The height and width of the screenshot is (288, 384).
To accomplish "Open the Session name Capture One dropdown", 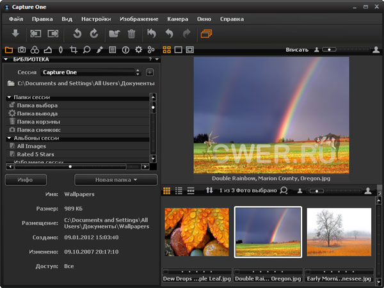I will (x=90, y=72).
